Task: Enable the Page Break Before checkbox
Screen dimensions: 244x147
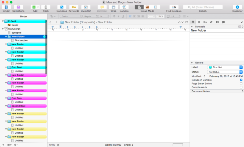Action: click(241, 84)
